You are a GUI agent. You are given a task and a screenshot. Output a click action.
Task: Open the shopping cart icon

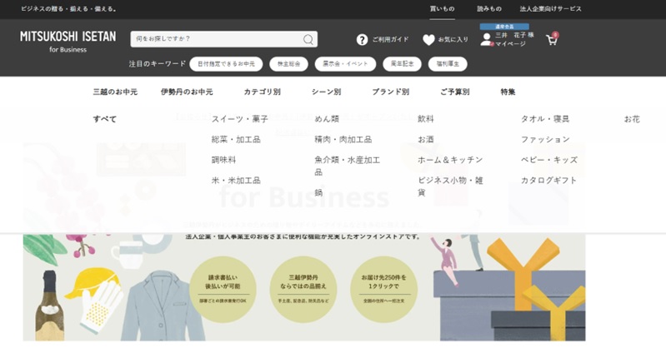[x=552, y=39]
